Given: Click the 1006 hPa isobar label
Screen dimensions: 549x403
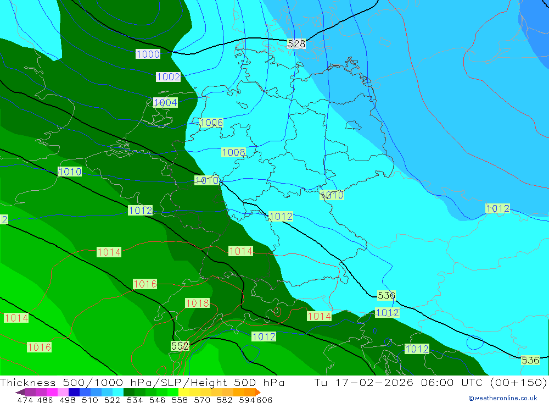Looking at the screenshot, I should click(x=211, y=123).
